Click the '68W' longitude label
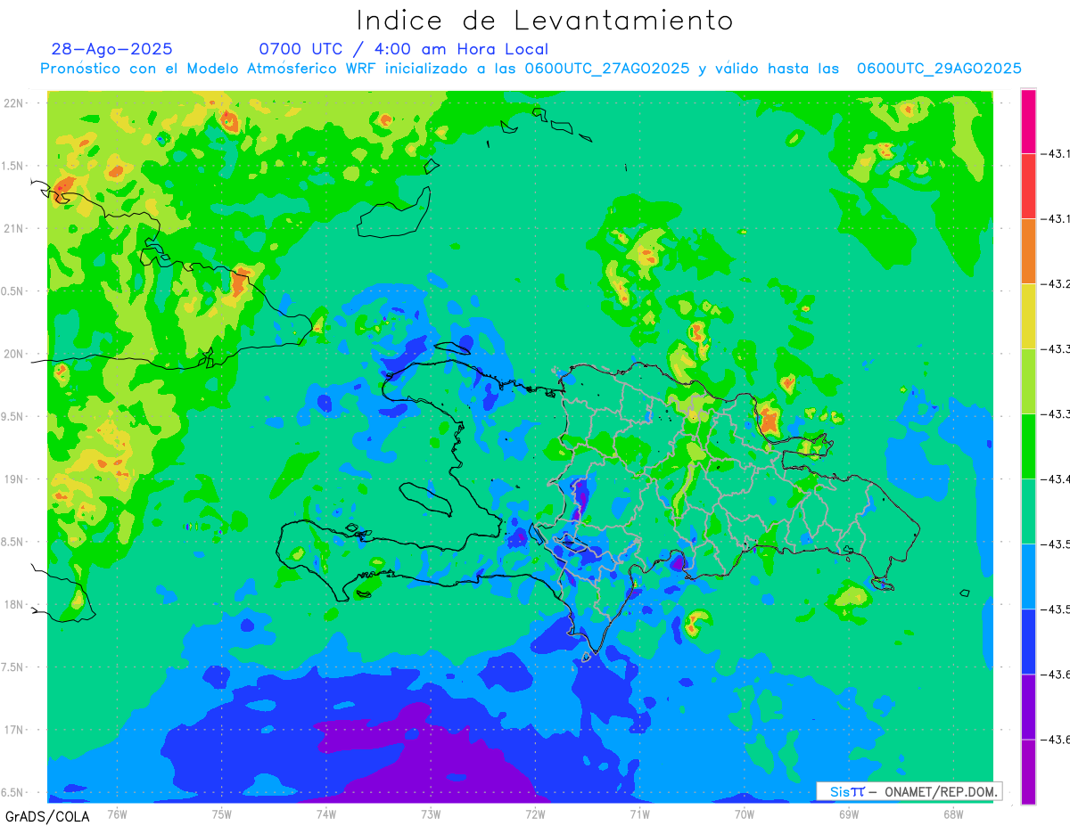This screenshot has width=1070, height=826. coord(953,813)
